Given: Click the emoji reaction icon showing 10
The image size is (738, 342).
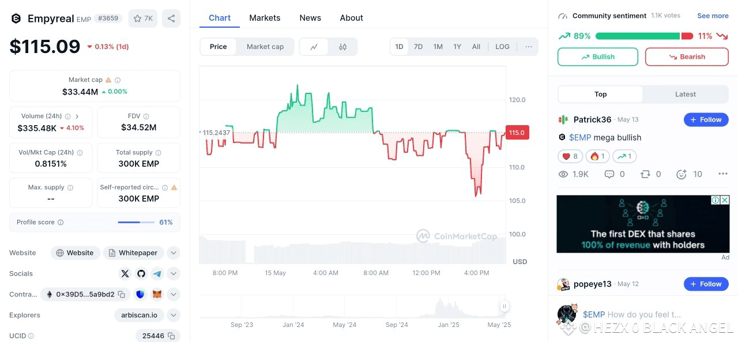Looking at the screenshot, I should [x=681, y=174].
